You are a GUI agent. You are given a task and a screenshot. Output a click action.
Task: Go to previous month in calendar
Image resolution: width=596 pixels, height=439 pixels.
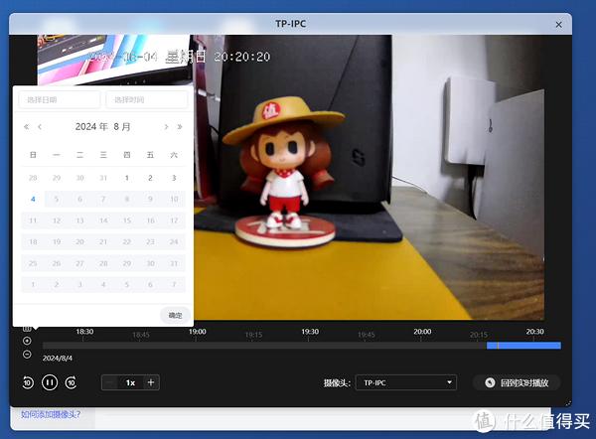[x=40, y=126]
